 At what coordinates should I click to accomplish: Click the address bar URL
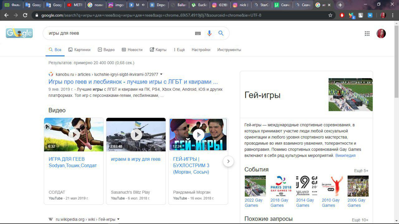(x=151, y=15)
